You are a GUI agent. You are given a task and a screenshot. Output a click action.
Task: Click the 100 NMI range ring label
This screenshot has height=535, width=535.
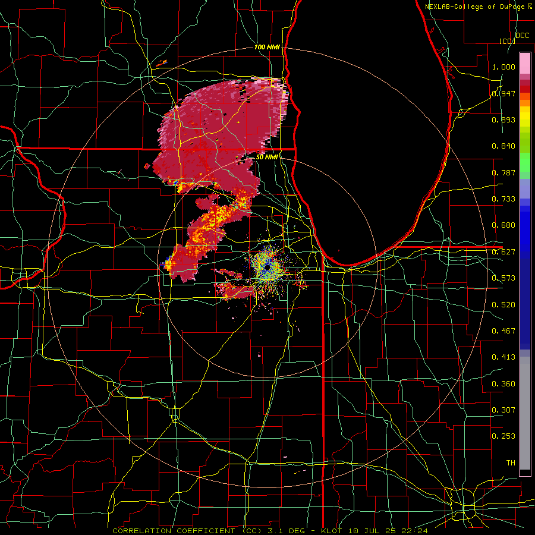[267, 47]
